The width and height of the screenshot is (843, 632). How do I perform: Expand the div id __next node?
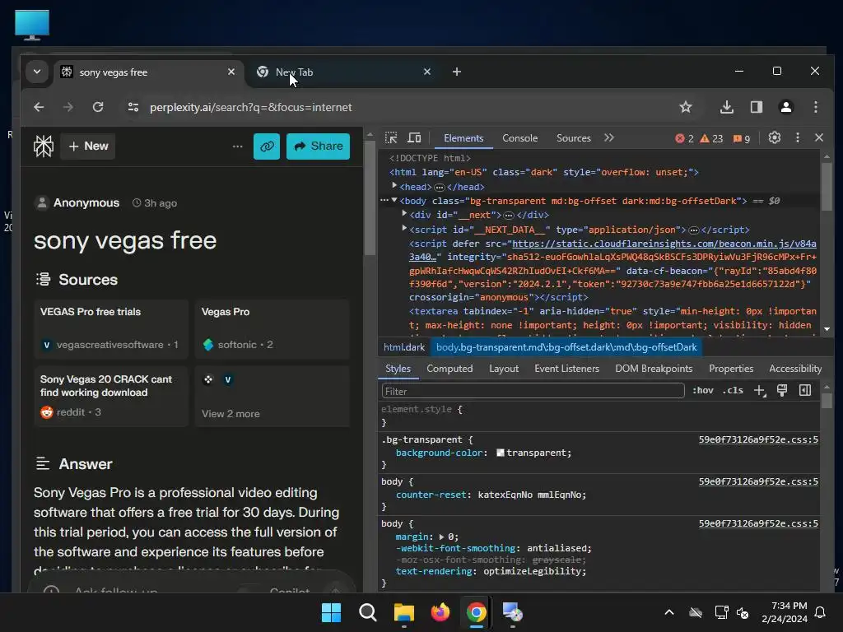pyautogui.click(x=404, y=214)
